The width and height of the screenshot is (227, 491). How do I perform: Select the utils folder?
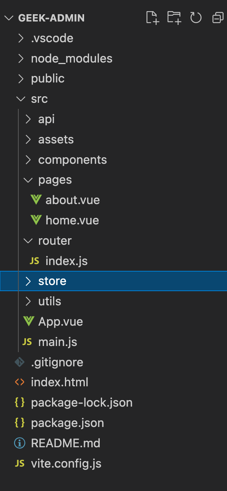[x=50, y=301]
